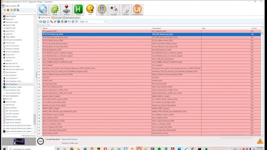The width and height of the screenshot is (267, 150).
Task: Open the green gear Settings tab
Action: coord(55,10)
